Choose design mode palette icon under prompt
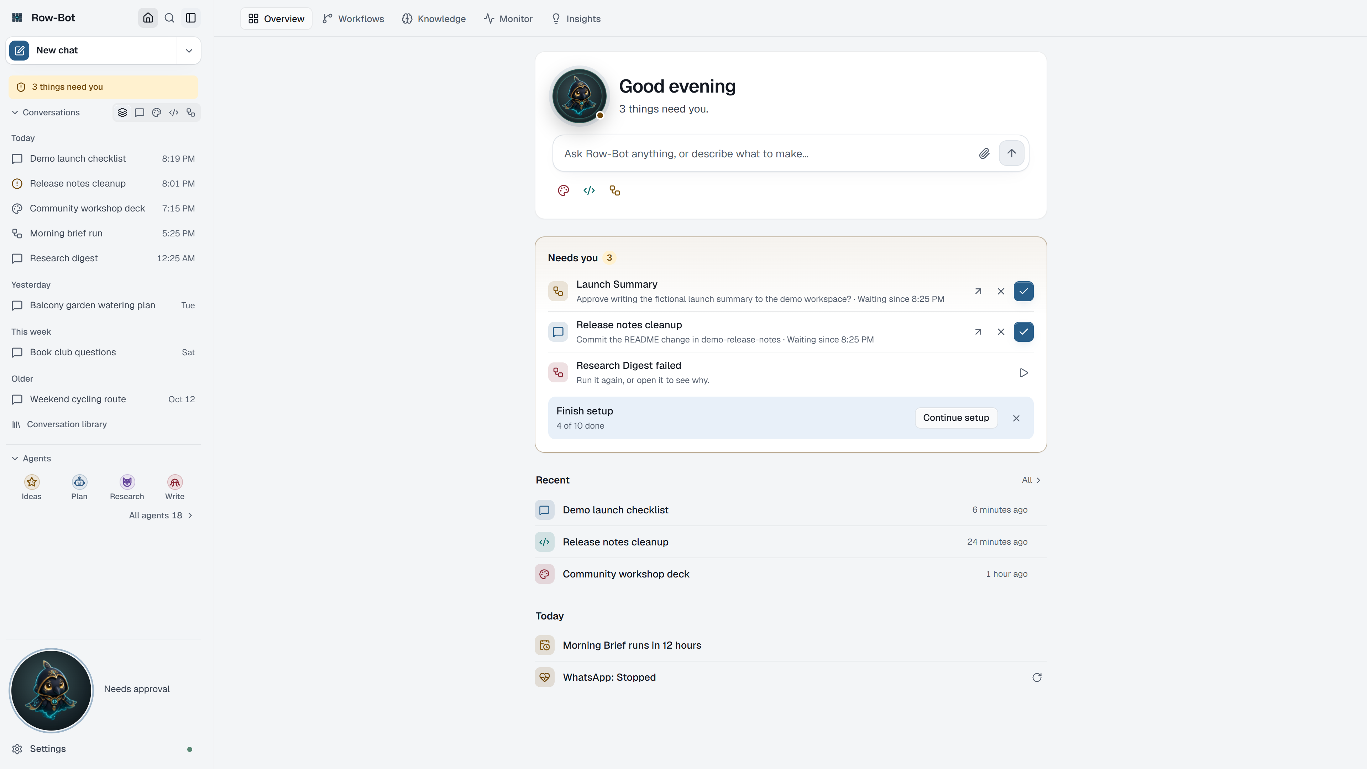This screenshot has width=1367, height=769. point(564,190)
